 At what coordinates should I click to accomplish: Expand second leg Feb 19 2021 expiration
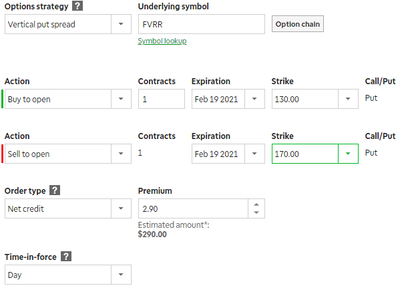[x=254, y=154]
